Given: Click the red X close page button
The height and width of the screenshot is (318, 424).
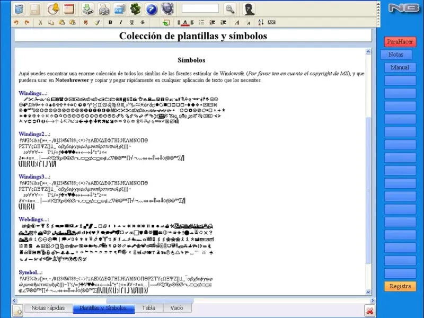Looking at the screenshot, I should (369, 311).
